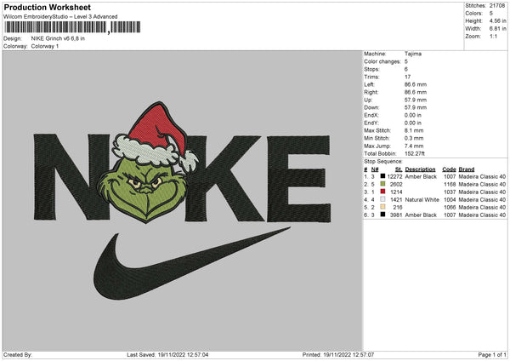Select the "Stop Sequence:" heading
Viewport: 510px width, 361px height.
pyautogui.click(x=383, y=161)
